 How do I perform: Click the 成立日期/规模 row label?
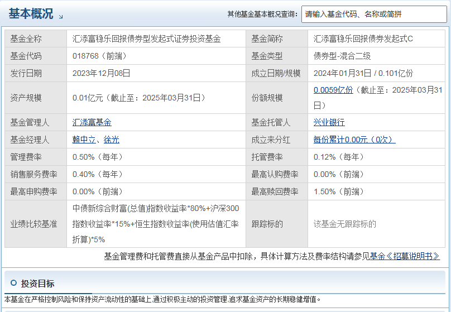[276, 73]
